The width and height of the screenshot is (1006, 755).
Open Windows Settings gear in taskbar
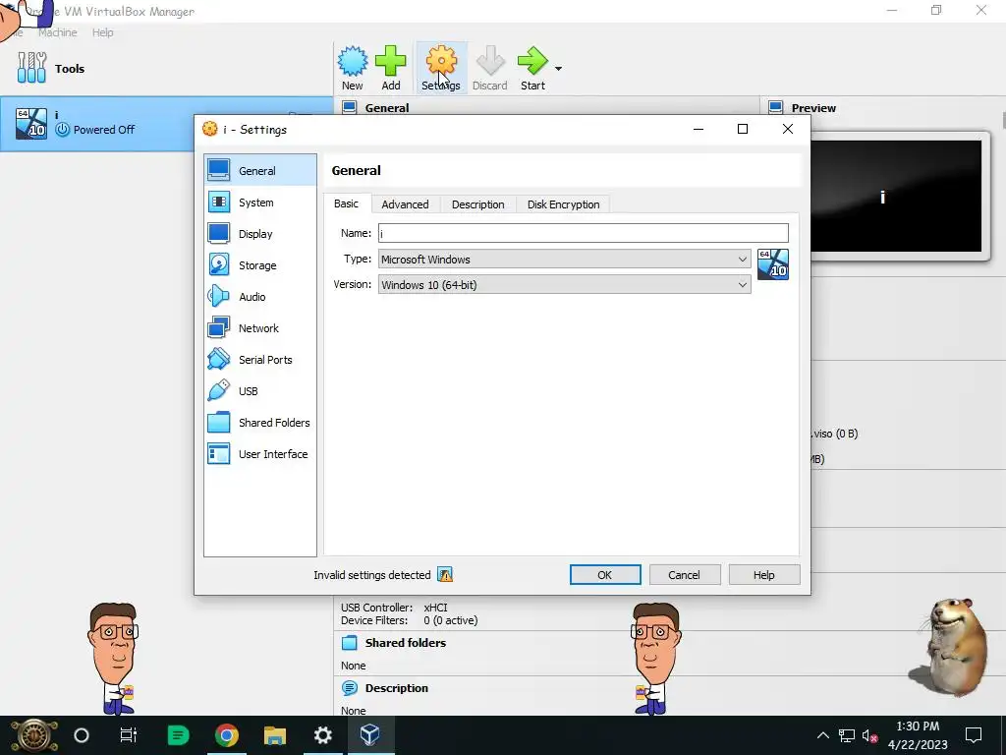322,735
